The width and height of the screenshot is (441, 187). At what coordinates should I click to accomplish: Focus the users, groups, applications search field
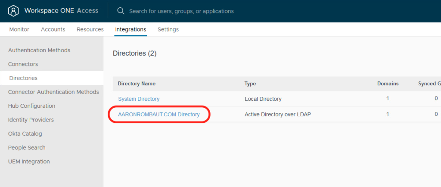click(181, 11)
